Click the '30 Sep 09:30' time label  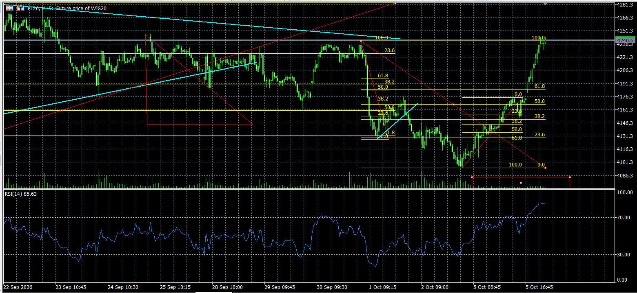coord(332,287)
